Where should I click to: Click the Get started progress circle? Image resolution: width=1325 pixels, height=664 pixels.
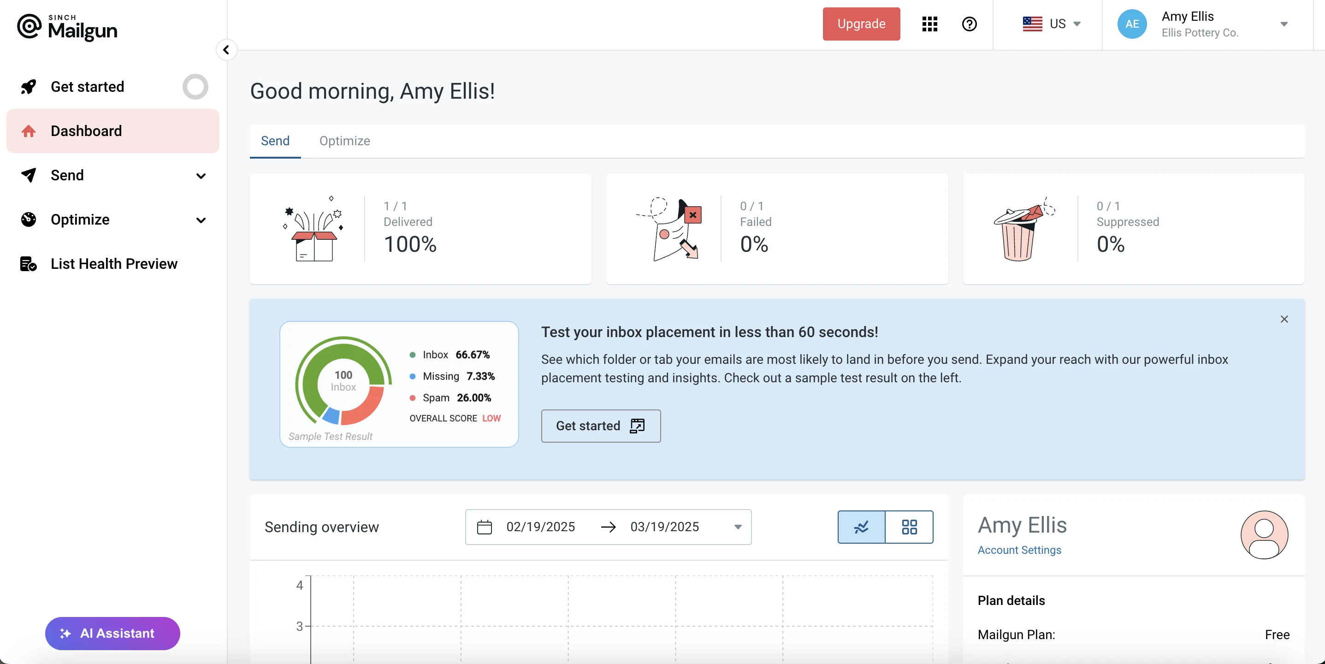(195, 87)
